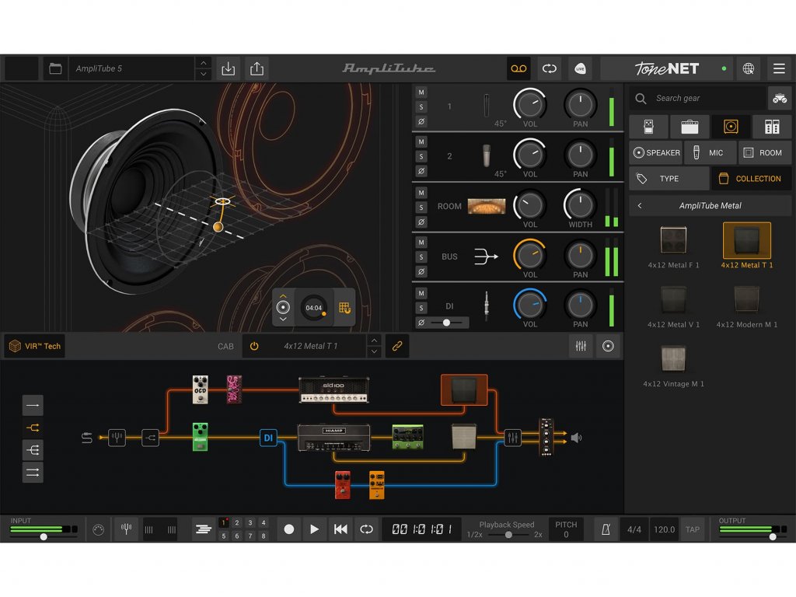Image resolution: width=796 pixels, height=597 pixels.
Task: Select the three-way split signal routing
Action: 33,450
